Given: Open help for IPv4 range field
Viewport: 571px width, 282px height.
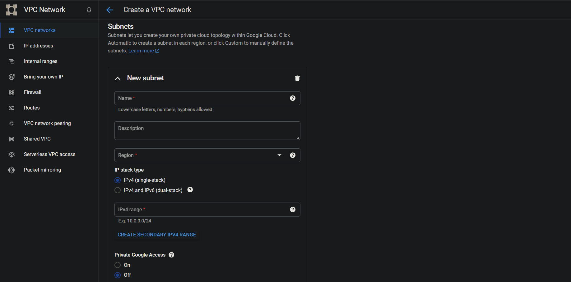Looking at the screenshot, I should point(293,209).
